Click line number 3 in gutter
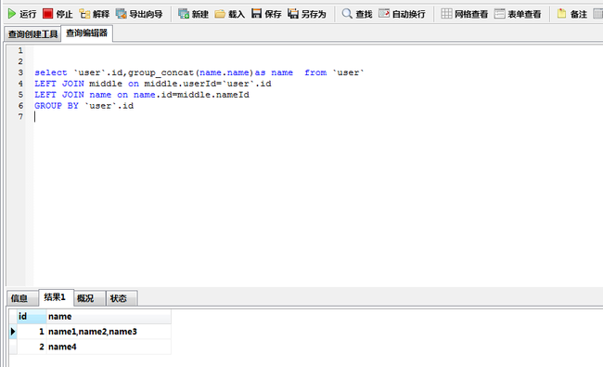Screen dimensions: 603x367 coord(20,72)
